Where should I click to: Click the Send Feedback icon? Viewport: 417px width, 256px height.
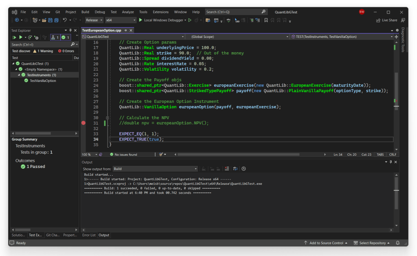tap(403, 20)
